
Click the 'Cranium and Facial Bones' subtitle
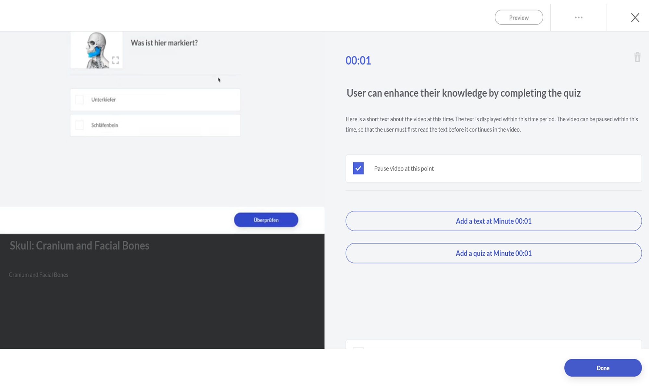coord(38,275)
